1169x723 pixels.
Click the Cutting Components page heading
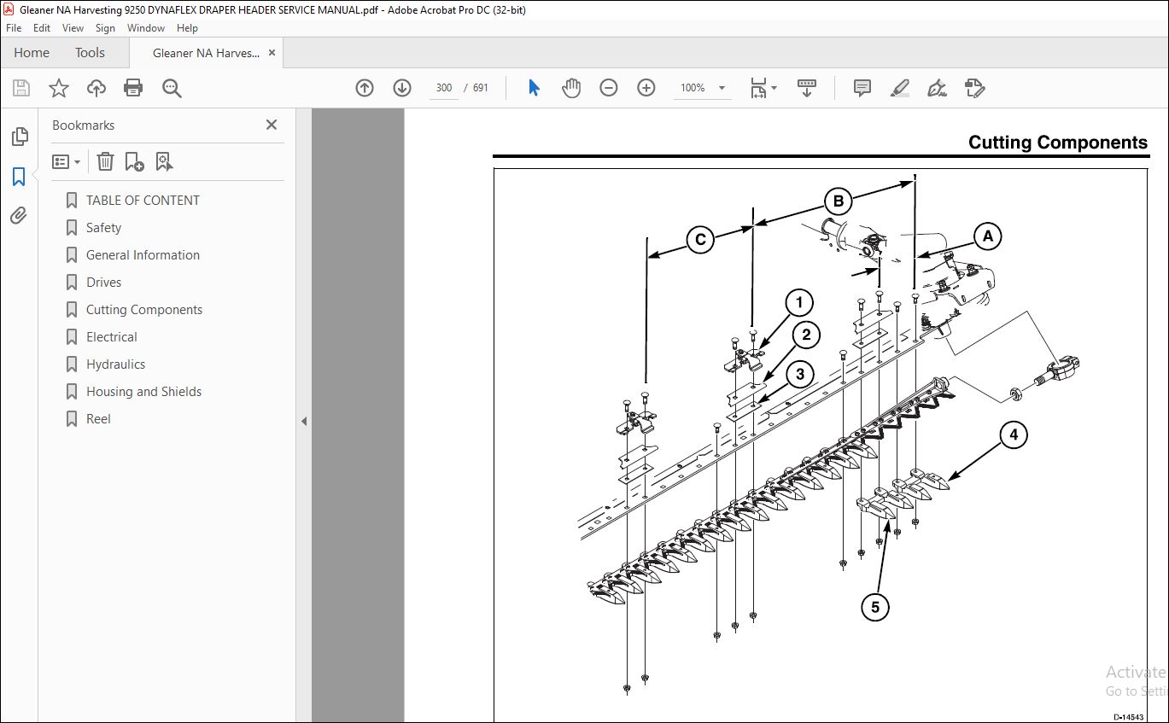1058,143
